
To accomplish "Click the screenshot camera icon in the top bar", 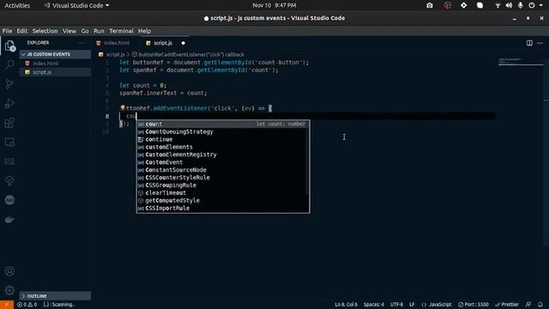I will click(430, 5).
